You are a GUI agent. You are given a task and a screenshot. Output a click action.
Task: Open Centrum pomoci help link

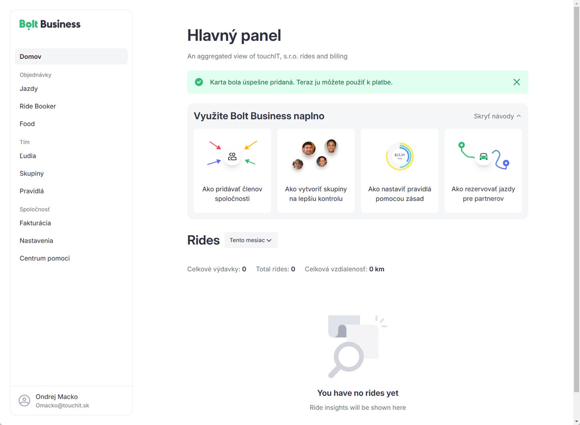(x=45, y=258)
